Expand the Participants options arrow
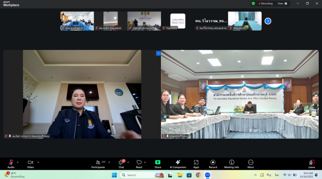The width and height of the screenshot is (322, 179). pyautogui.click(x=109, y=162)
